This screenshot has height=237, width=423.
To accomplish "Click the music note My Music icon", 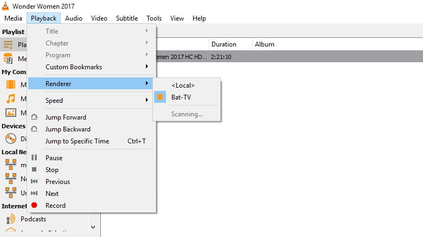I will click(x=11, y=98).
